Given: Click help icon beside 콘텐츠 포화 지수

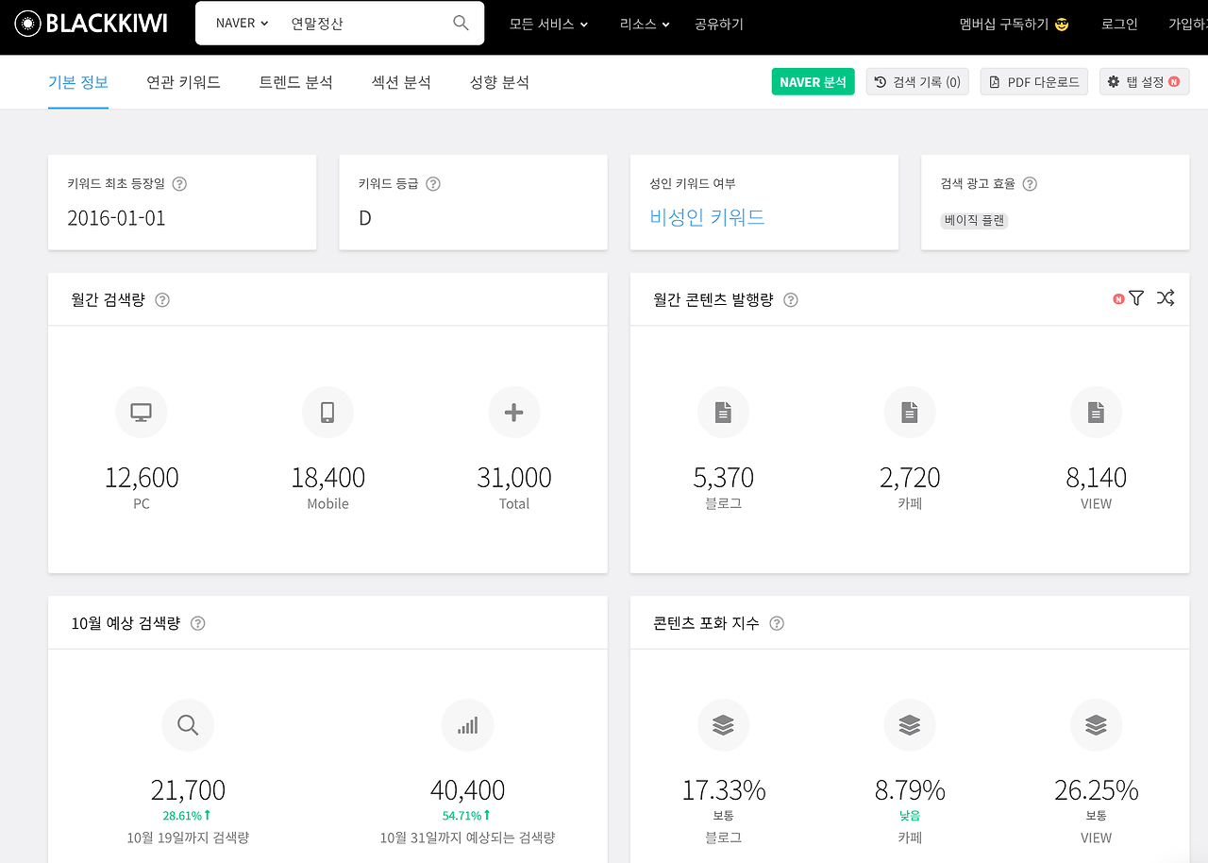Looking at the screenshot, I should [x=777, y=623].
